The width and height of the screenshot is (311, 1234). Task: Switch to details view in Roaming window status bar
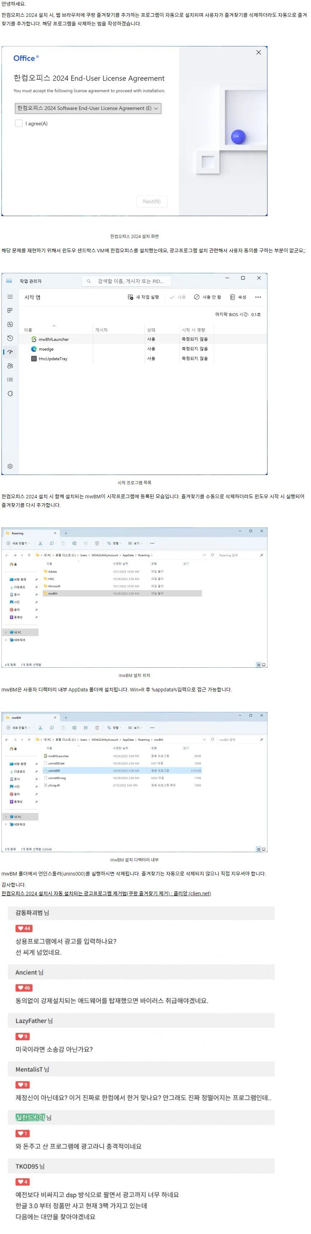258,665
